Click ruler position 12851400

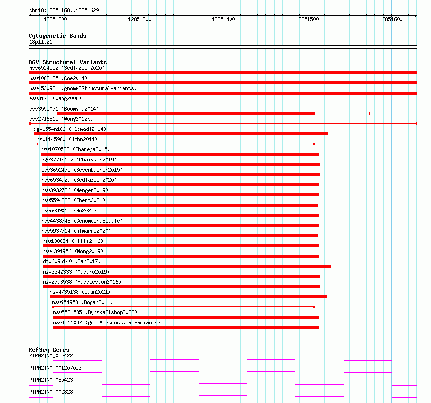point(223,19)
